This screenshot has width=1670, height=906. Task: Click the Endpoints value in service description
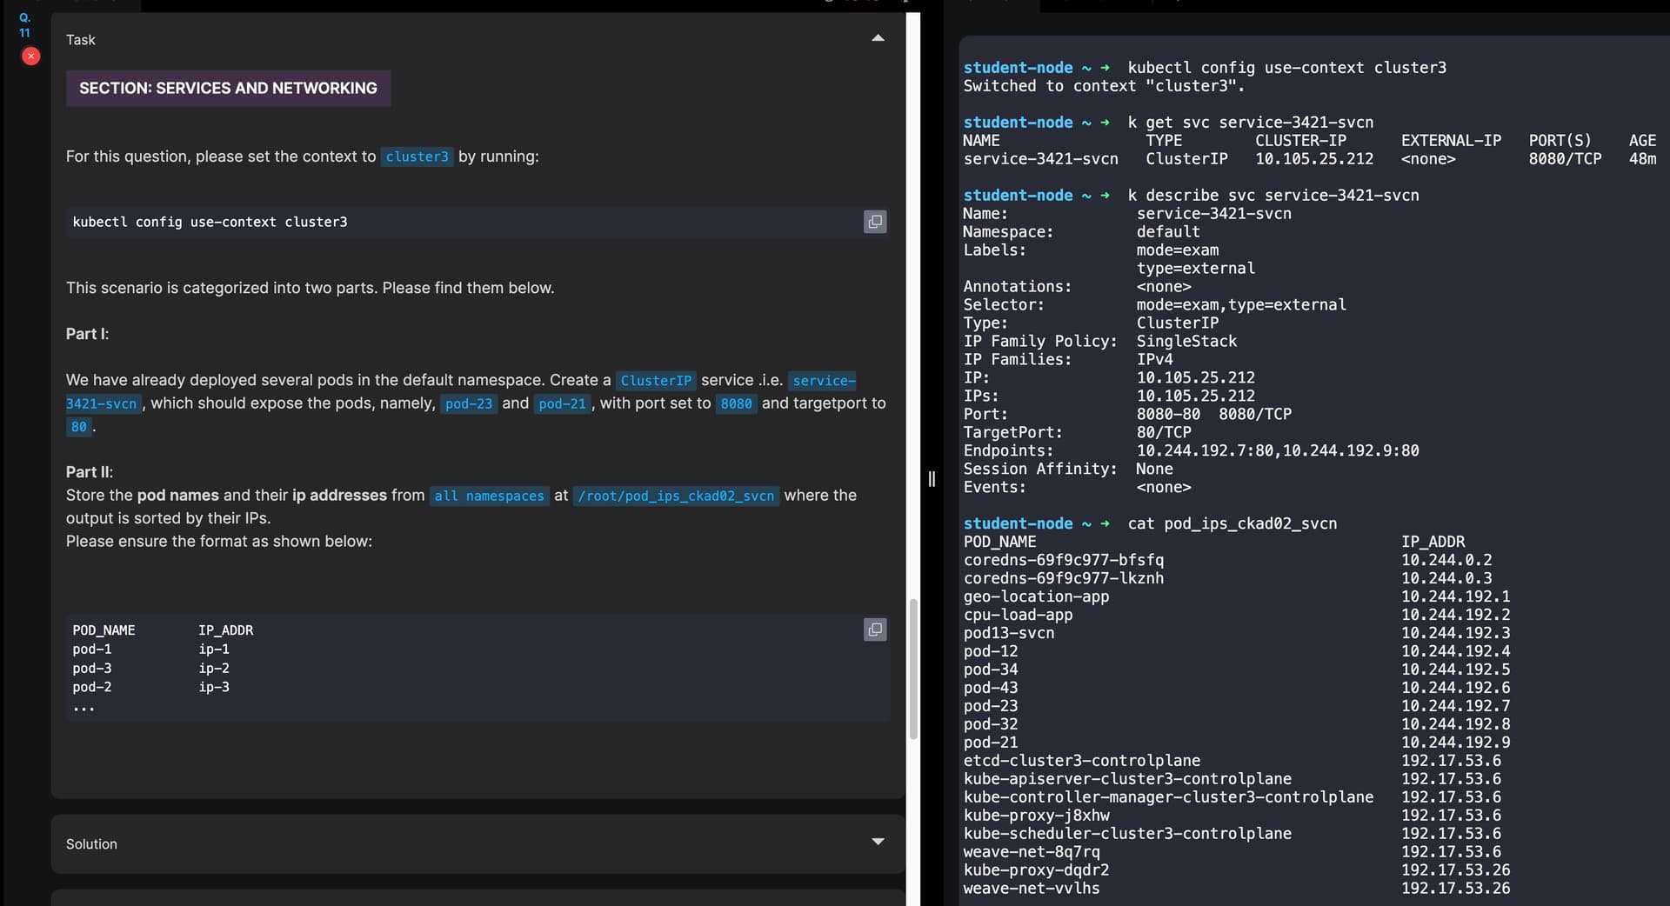1277,450
